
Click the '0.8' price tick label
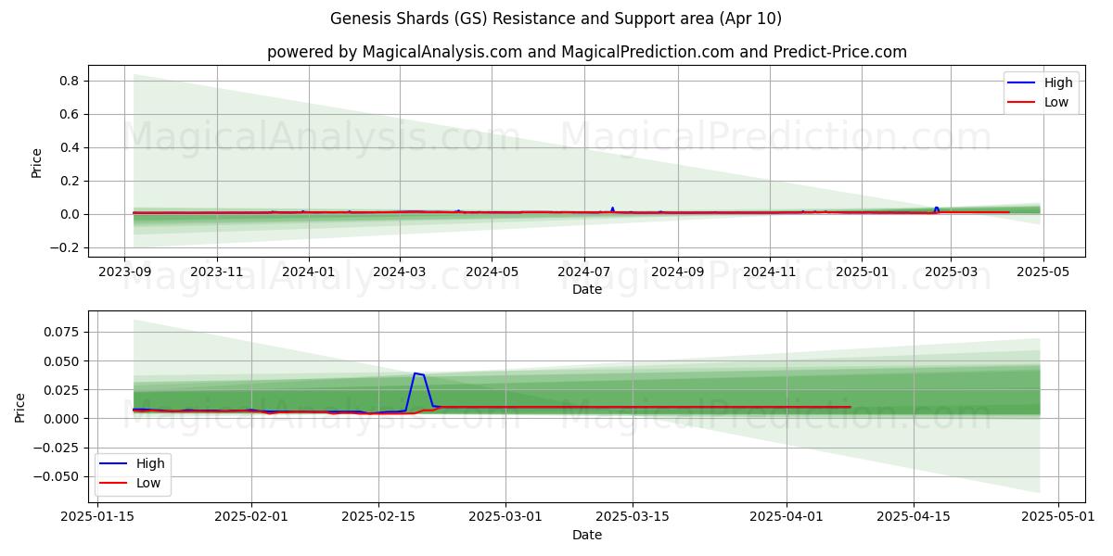coord(71,82)
